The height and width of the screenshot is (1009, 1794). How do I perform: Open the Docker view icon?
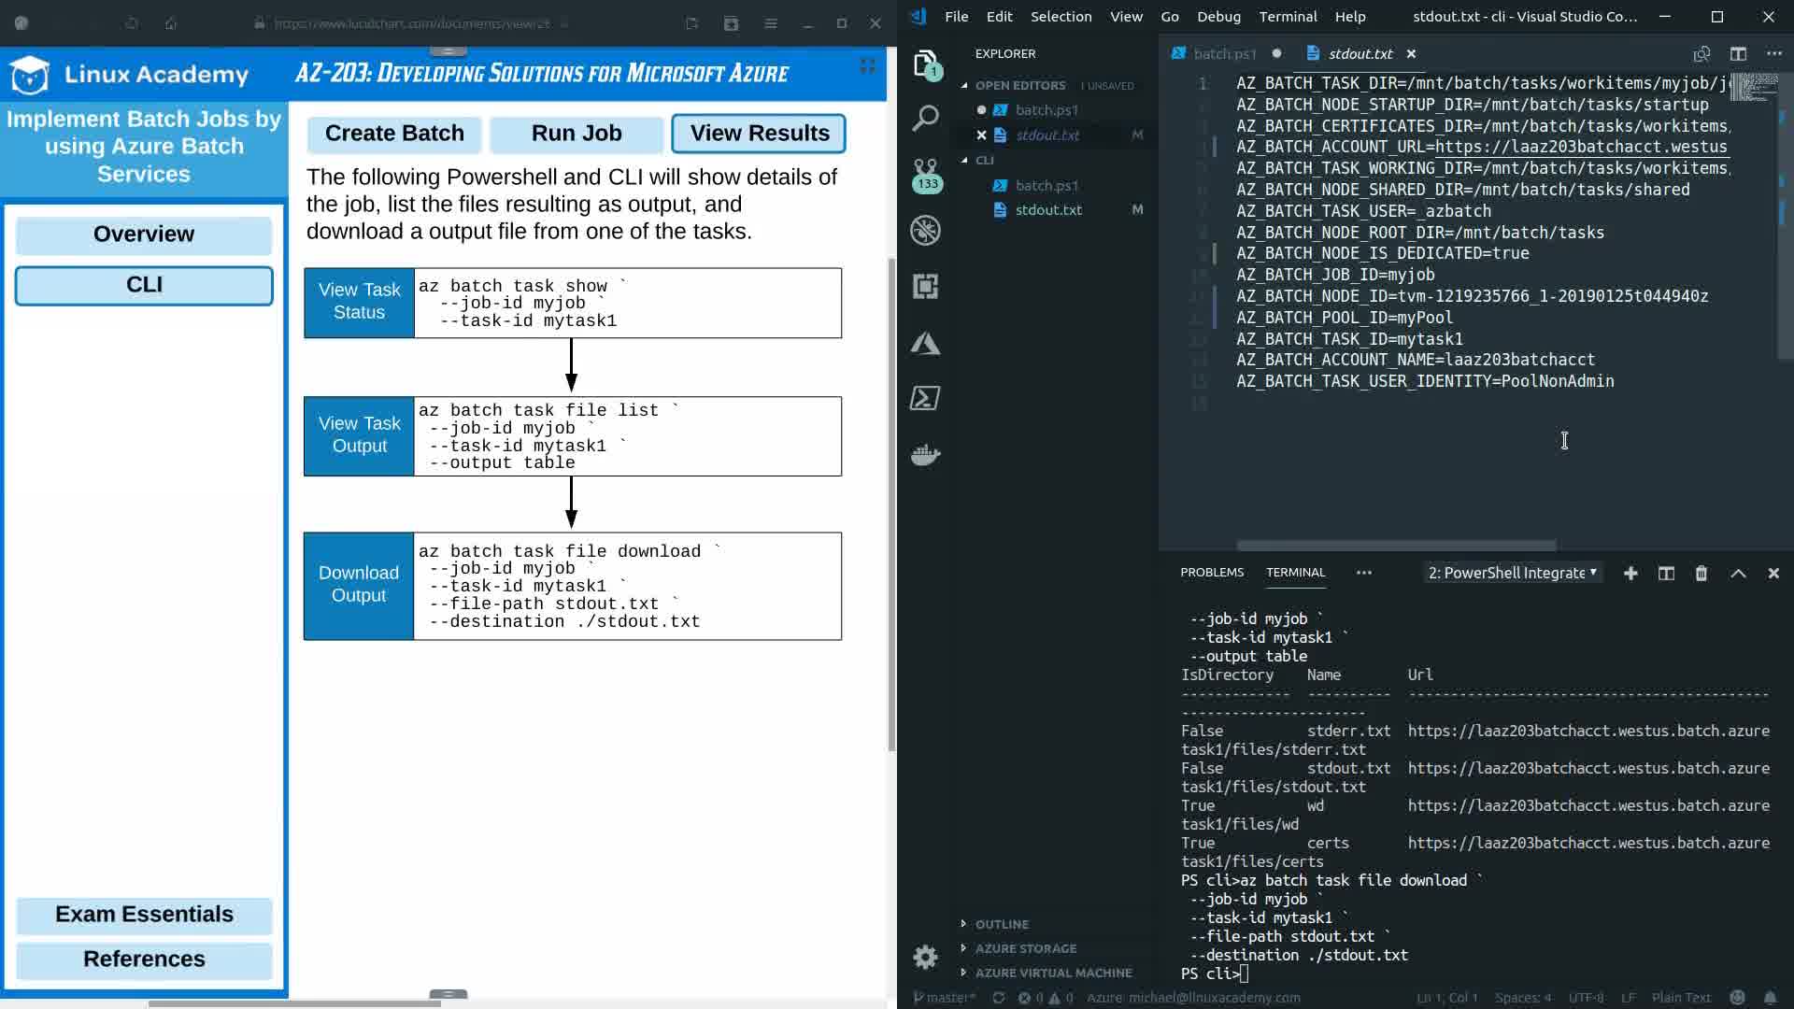click(925, 455)
